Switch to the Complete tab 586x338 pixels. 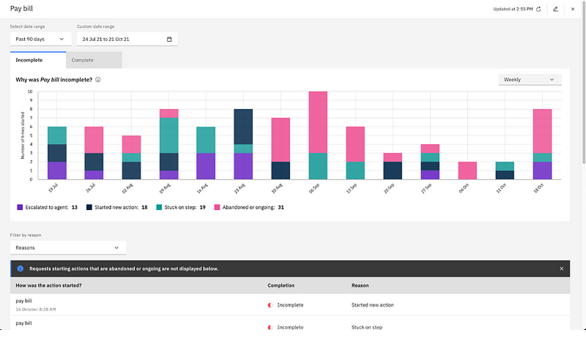pyautogui.click(x=94, y=60)
